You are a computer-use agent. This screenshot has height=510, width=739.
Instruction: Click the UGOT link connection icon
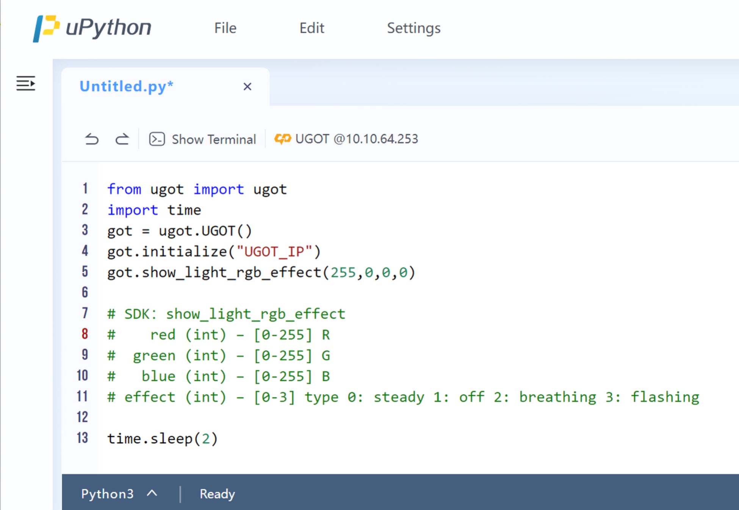(282, 139)
